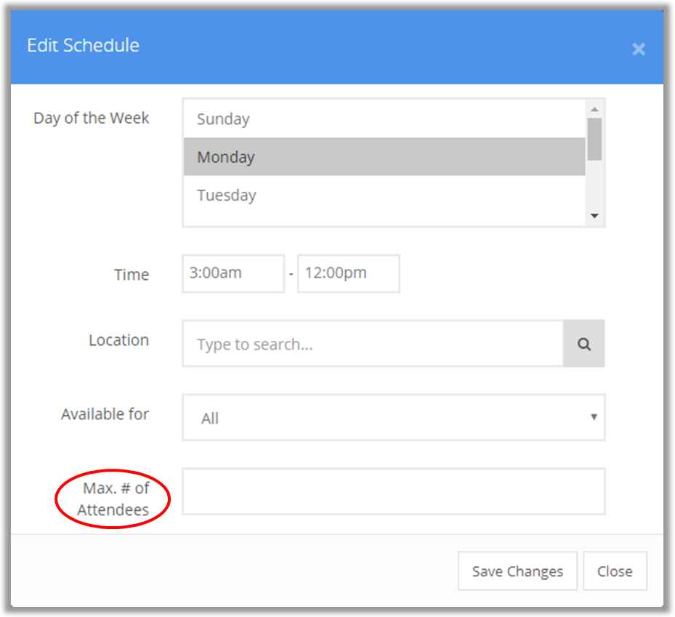Click the Available for label

click(x=105, y=414)
